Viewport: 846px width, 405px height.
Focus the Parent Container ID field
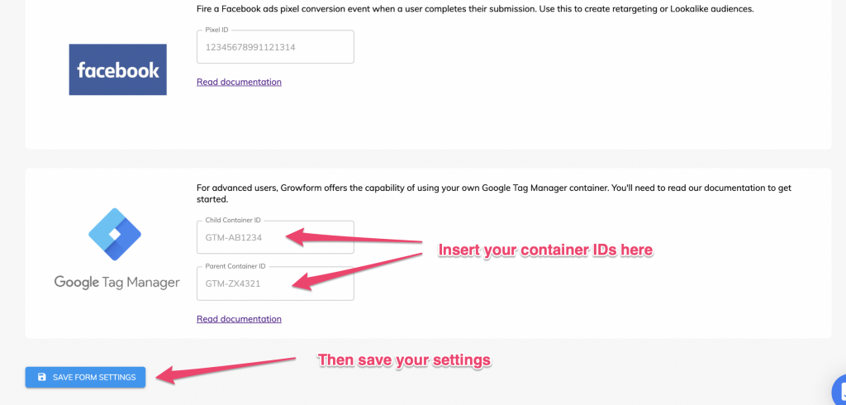pos(275,283)
